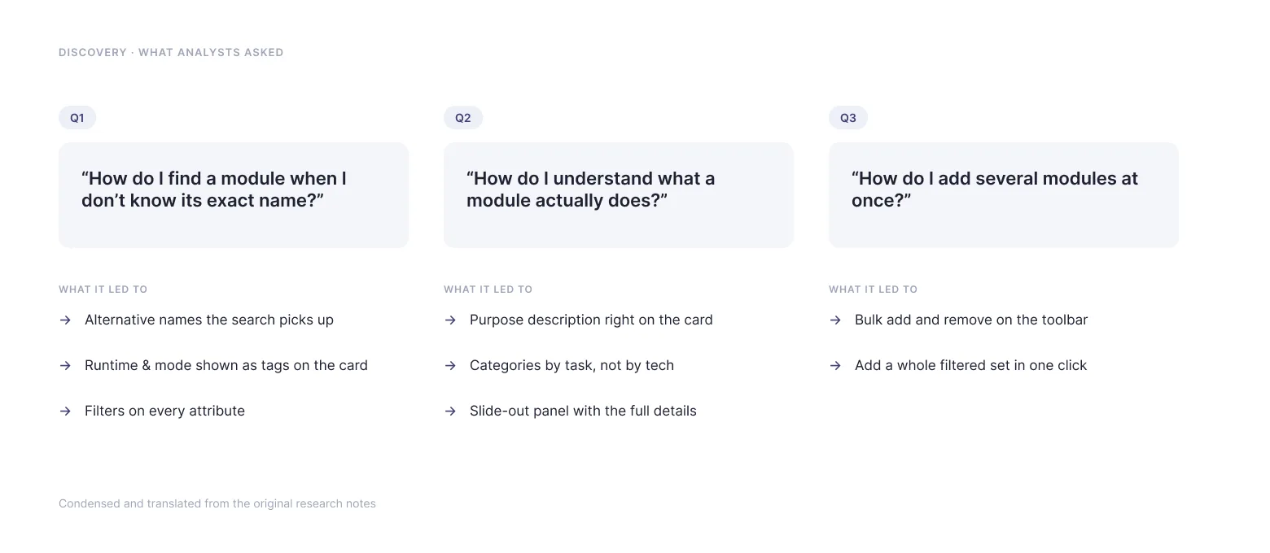Select the Q1 badge
Image resolution: width=1270 pixels, height=553 pixels.
click(x=77, y=118)
